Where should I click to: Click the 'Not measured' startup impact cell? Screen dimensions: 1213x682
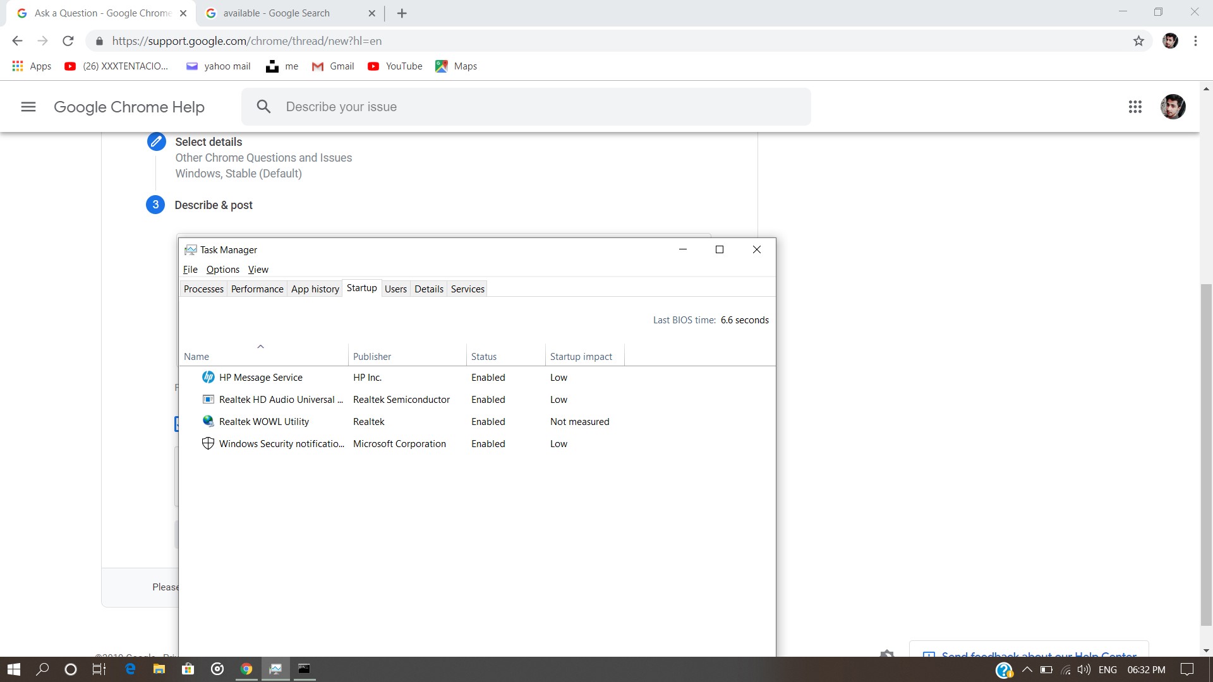click(579, 422)
